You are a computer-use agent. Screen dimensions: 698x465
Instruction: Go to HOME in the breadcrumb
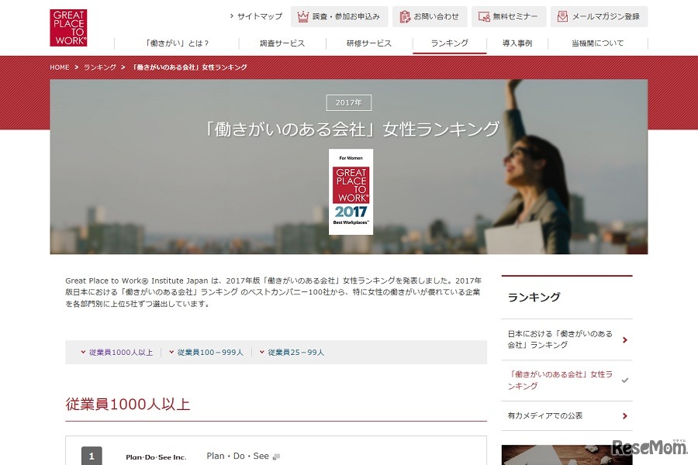60,67
